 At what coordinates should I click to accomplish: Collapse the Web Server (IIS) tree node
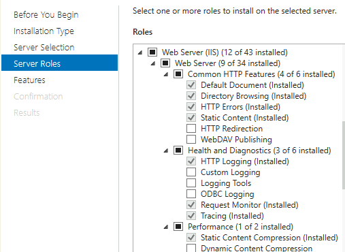[140, 52]
